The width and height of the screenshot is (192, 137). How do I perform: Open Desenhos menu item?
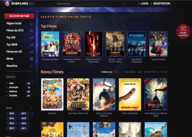pos(20,66)
